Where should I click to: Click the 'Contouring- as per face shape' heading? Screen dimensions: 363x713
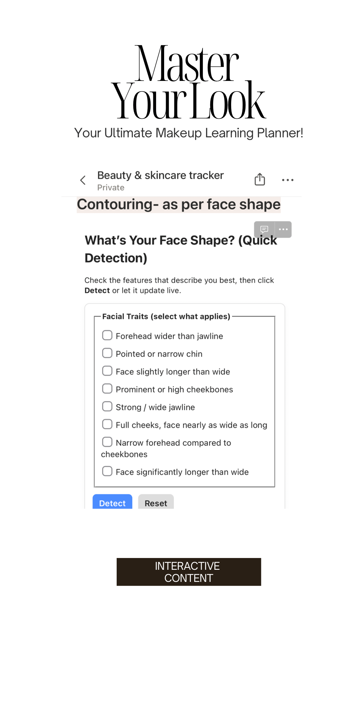coord(179,205)
